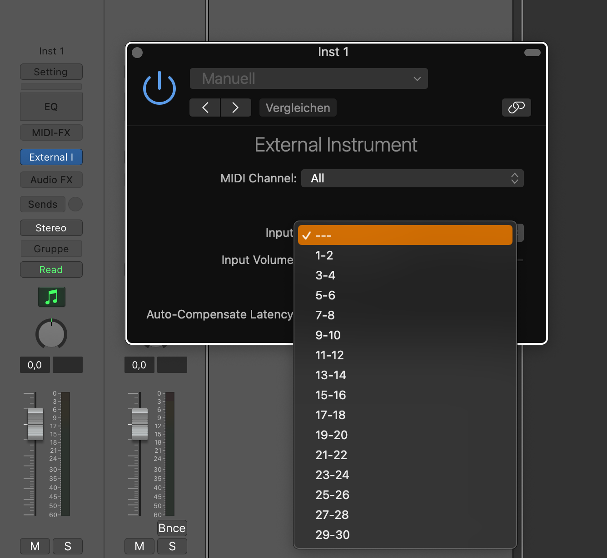Mute the Inst 1 channel strip
The height and width of the screenshot is (558, 607).
[35, 546]
